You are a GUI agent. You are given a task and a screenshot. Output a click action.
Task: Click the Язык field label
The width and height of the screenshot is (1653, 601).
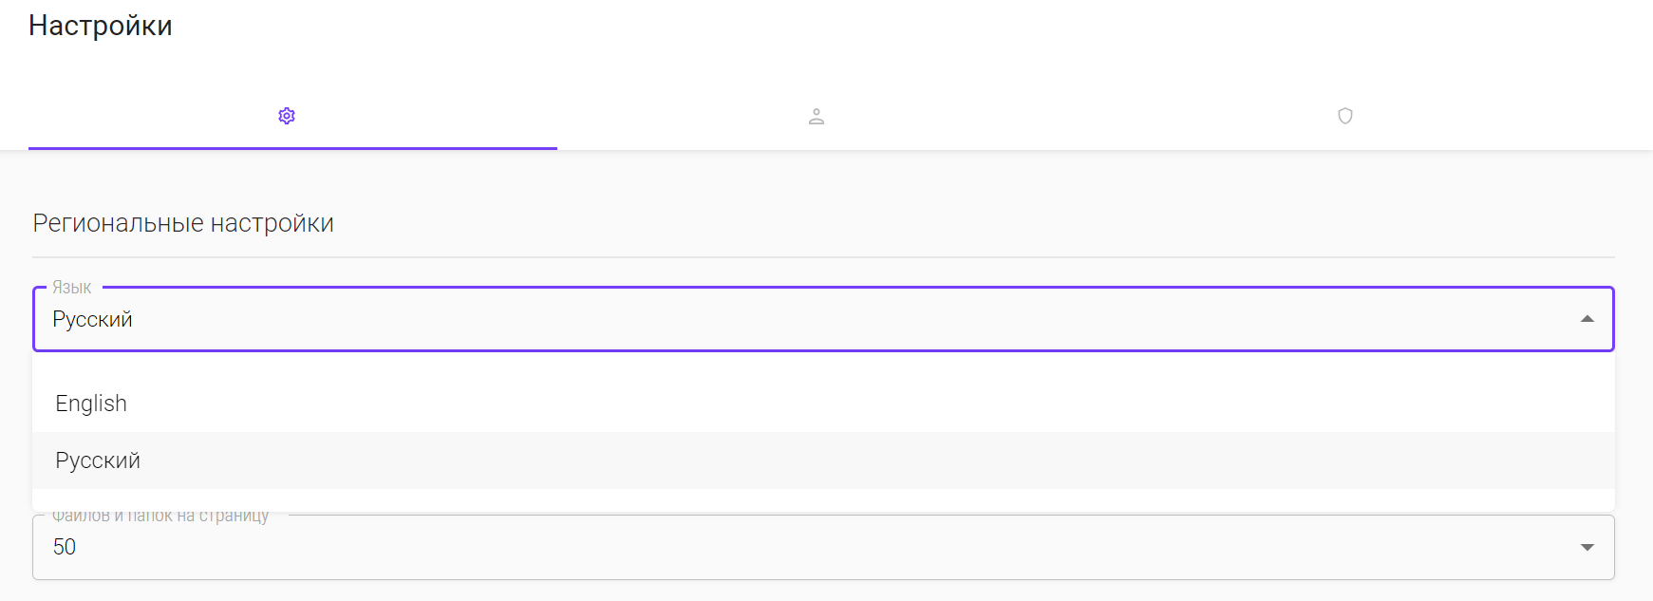(72, 288)
